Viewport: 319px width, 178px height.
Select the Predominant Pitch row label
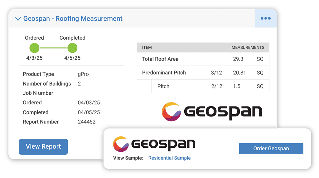point(164,73)
